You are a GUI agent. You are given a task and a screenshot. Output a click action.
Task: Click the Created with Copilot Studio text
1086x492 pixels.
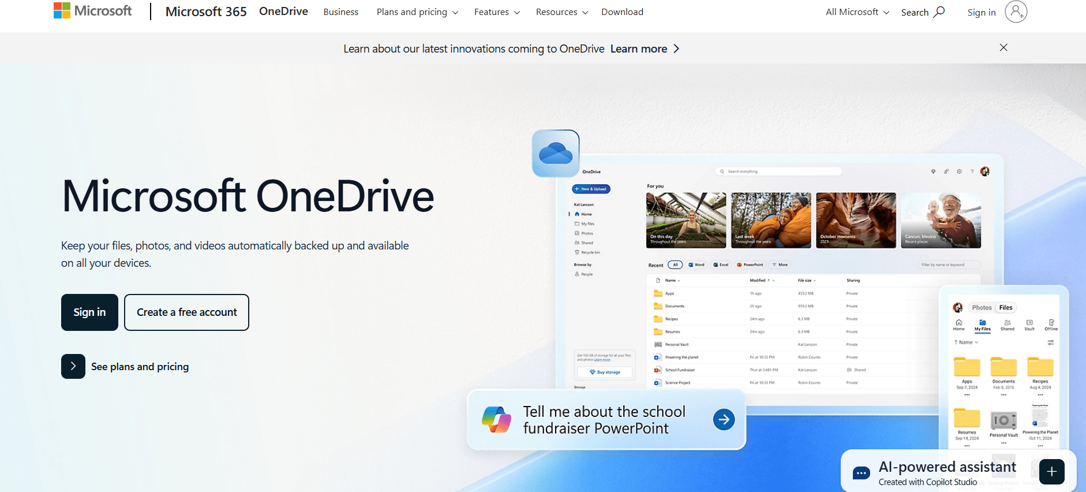click(927, 482)
